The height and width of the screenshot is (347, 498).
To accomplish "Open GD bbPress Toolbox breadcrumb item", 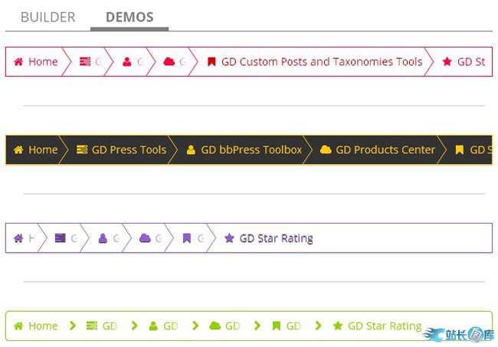I will (244, 150).
